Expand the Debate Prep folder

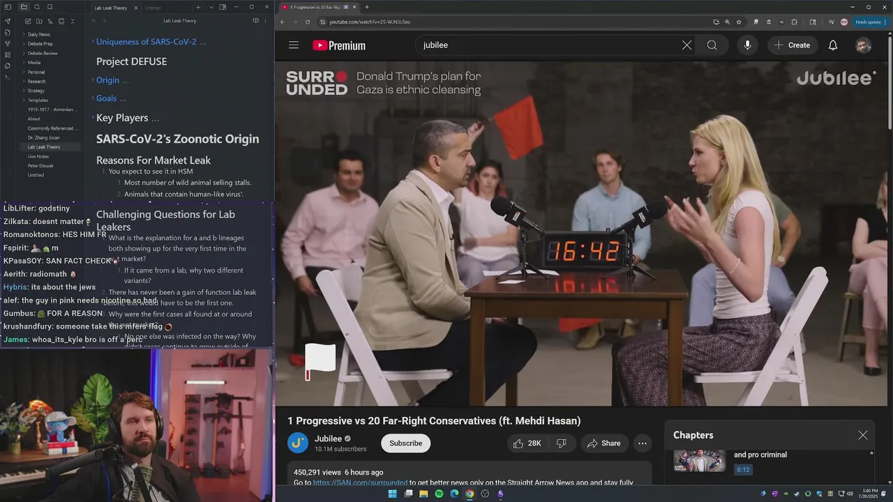tap(24, 44)
